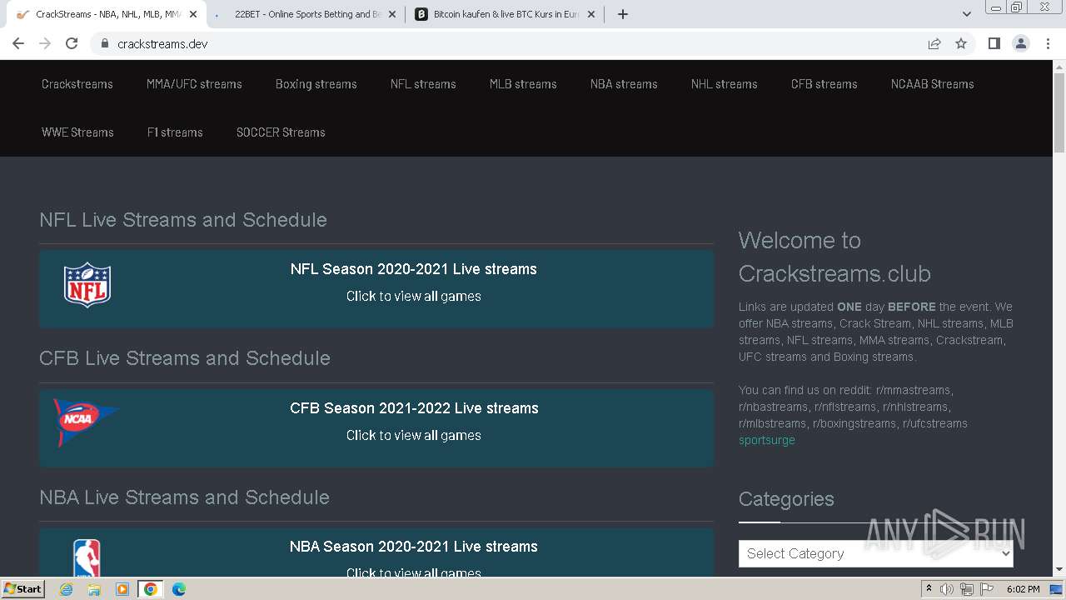Close the 22BET tab

pos(392,14)
